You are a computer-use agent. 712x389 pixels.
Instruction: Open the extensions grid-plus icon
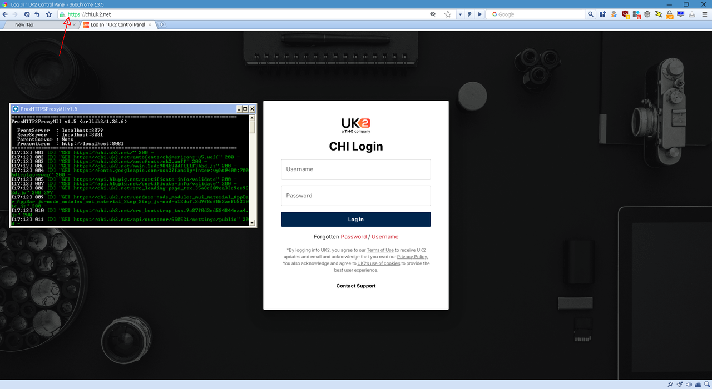click(602, 14)
